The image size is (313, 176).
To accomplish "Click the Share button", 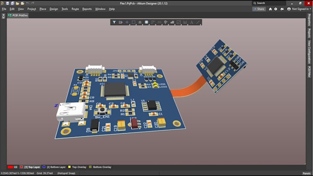I will click(x=259, y=9).
